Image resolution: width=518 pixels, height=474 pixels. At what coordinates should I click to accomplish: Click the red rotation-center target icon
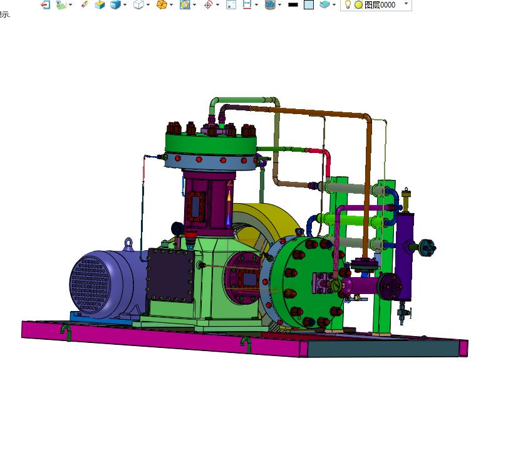(208, 4)
